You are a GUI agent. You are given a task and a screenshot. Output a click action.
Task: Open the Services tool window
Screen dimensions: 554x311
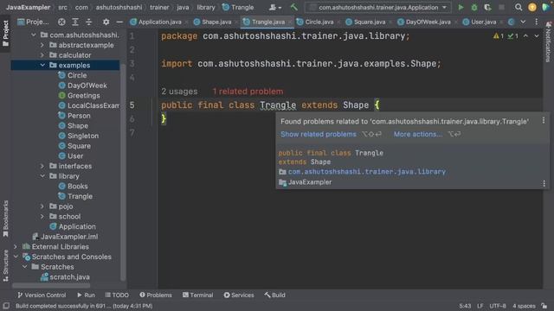(239, 295)
